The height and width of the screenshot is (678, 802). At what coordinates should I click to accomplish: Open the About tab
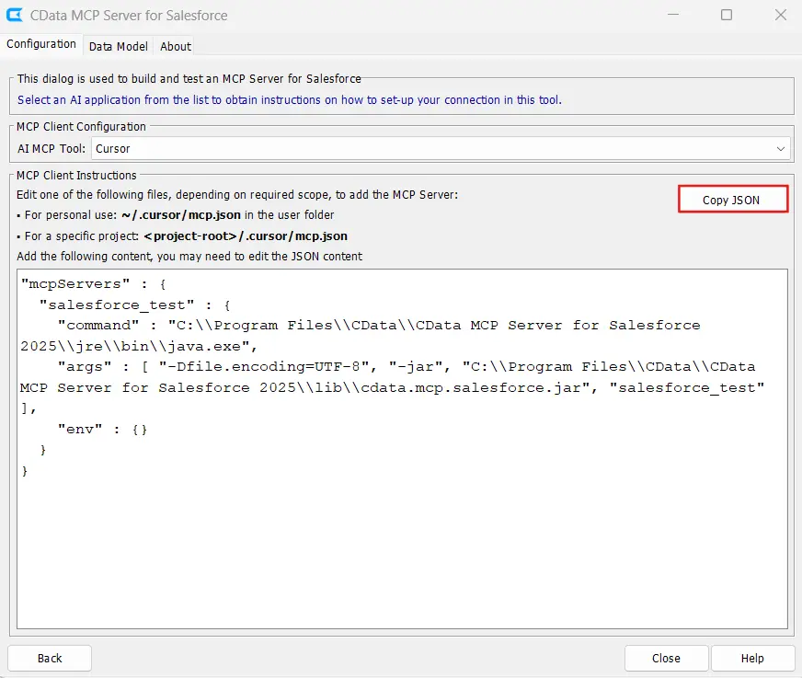[x=176, y=46]
